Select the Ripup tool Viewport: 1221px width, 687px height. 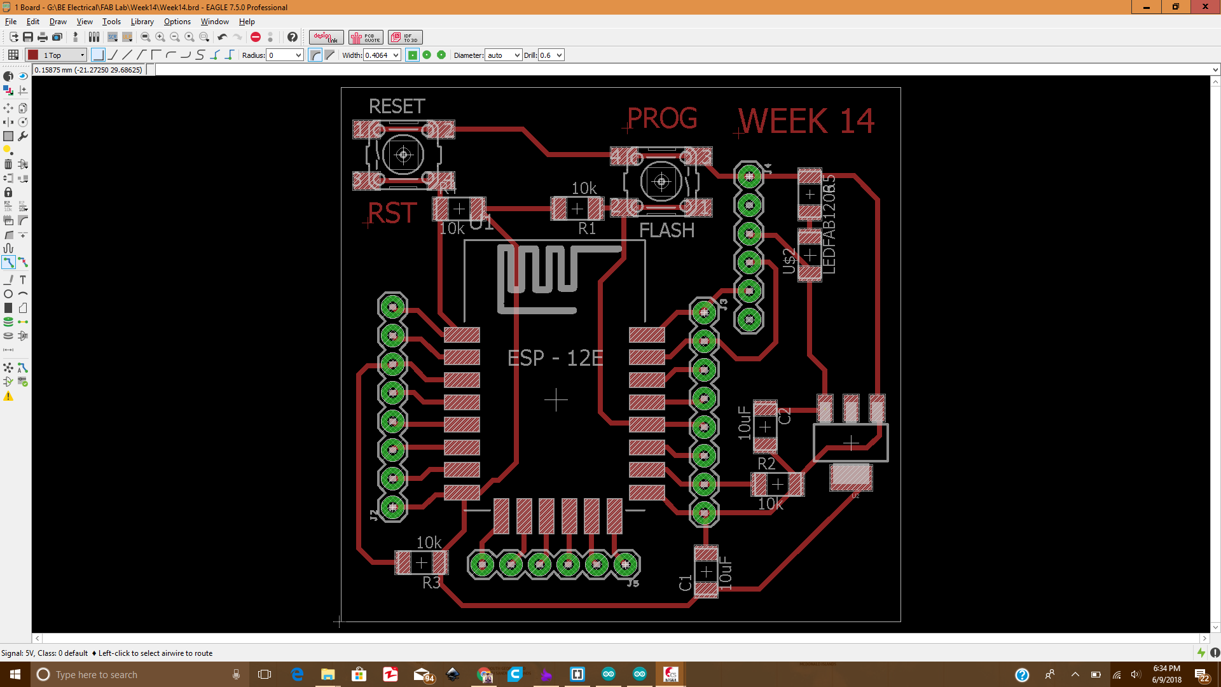[23, 262]
